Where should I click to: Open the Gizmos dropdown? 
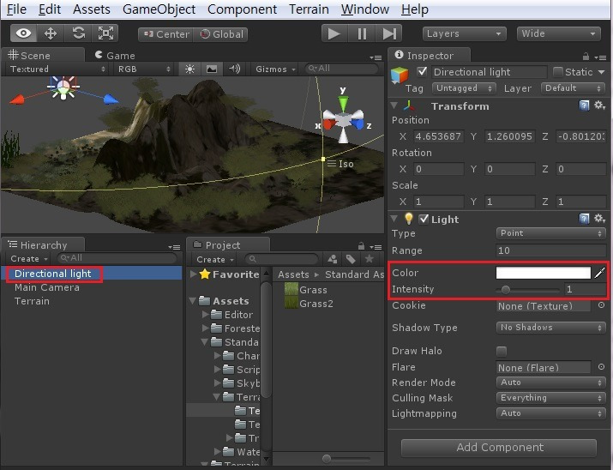point(275,69)
